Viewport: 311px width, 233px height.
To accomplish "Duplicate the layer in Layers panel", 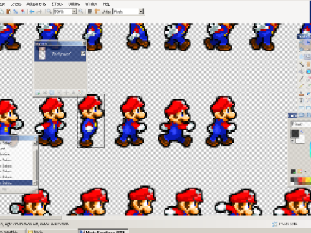I will [x=52, y=93].
